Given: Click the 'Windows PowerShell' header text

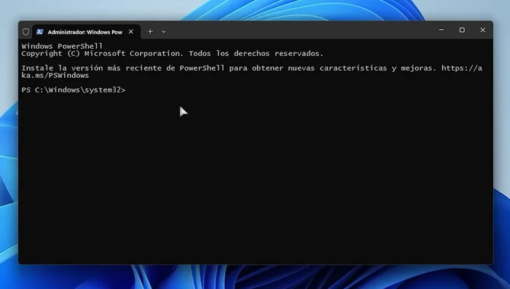Looking at the screenshot, I should click(x=62, y=46).
